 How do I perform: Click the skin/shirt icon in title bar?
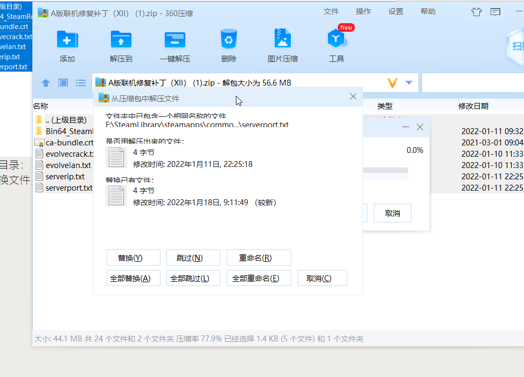pos(476,12)
